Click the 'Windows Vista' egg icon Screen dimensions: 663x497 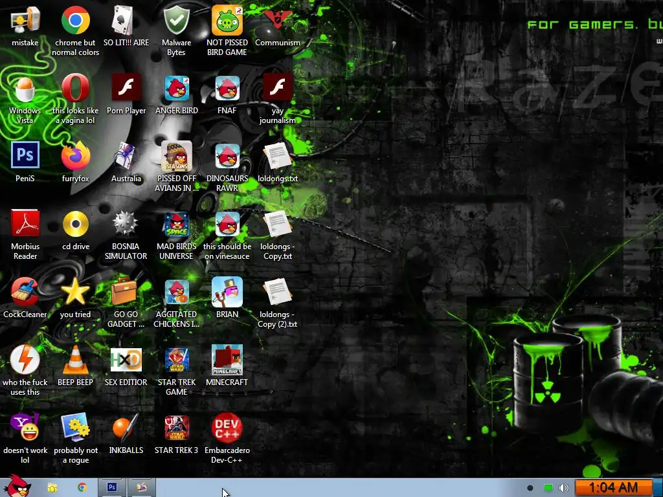click(25, 88)
